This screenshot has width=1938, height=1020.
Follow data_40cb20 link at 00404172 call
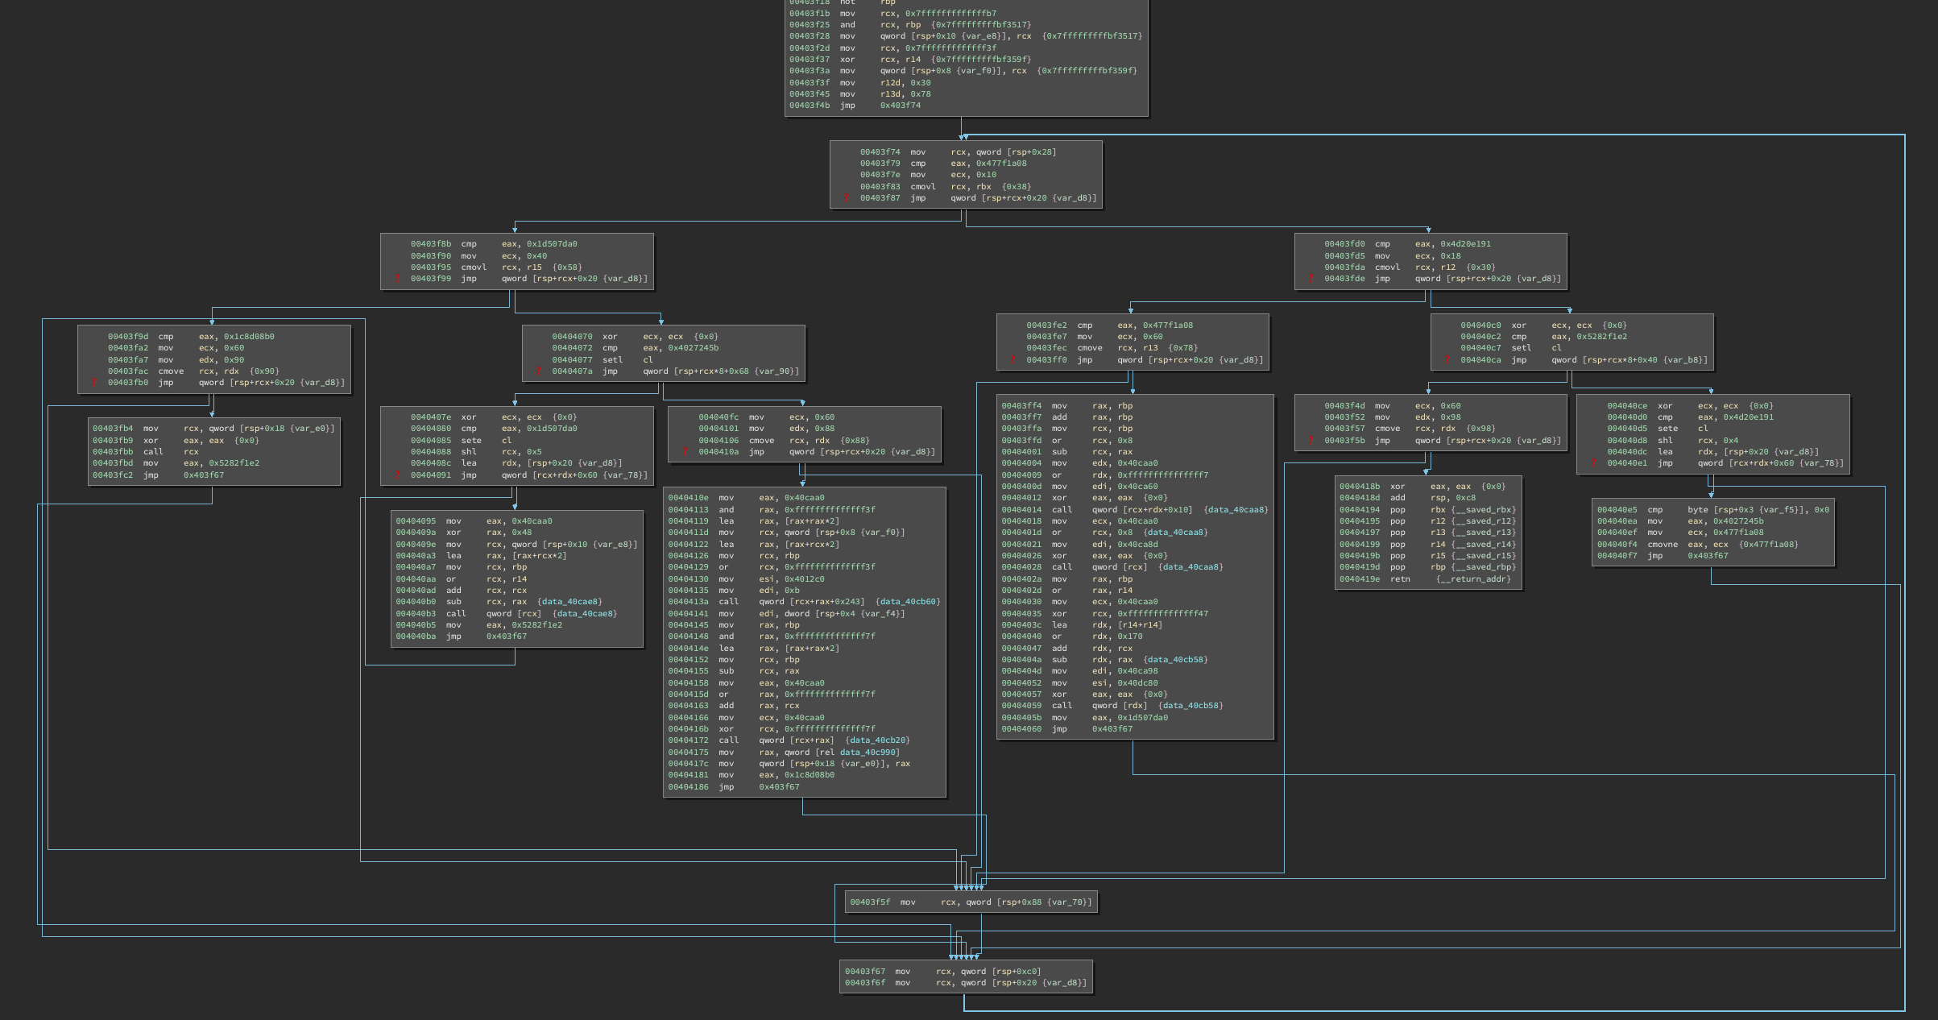click(x=879, y=740)
